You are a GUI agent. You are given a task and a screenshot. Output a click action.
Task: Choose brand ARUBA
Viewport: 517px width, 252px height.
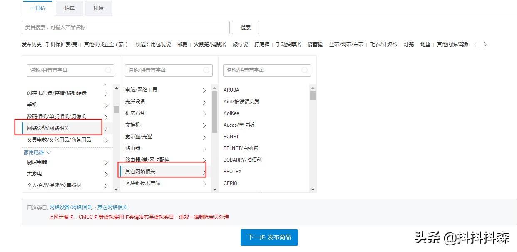click(231, 90)
